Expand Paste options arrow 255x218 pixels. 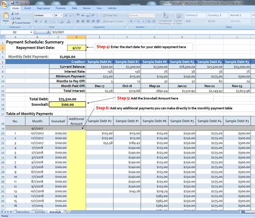coord(6,23)
